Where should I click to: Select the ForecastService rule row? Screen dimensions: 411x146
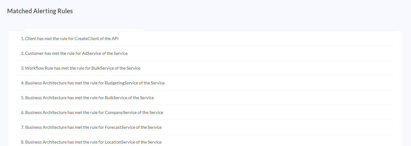[205, 127]
